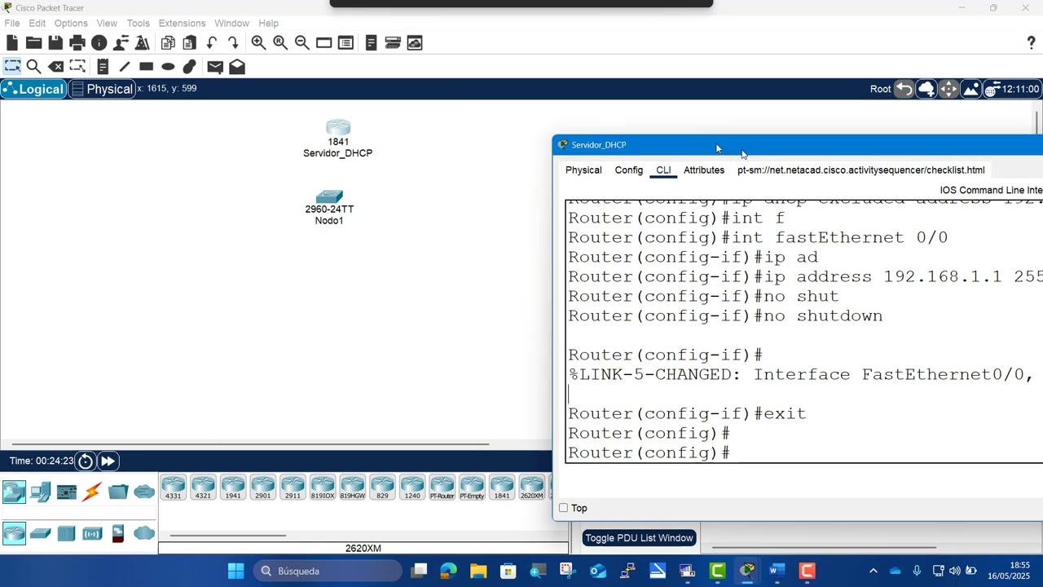Open the File menu
This screenshot has height=587, width=1043.
coord(12,23)
